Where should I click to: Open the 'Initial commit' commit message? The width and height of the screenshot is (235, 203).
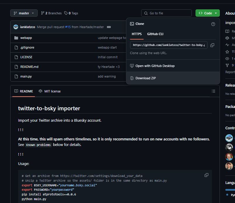[108, 57]
